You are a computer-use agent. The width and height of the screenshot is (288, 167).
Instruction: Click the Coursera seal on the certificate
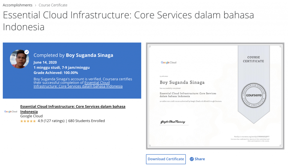(254, 95)
